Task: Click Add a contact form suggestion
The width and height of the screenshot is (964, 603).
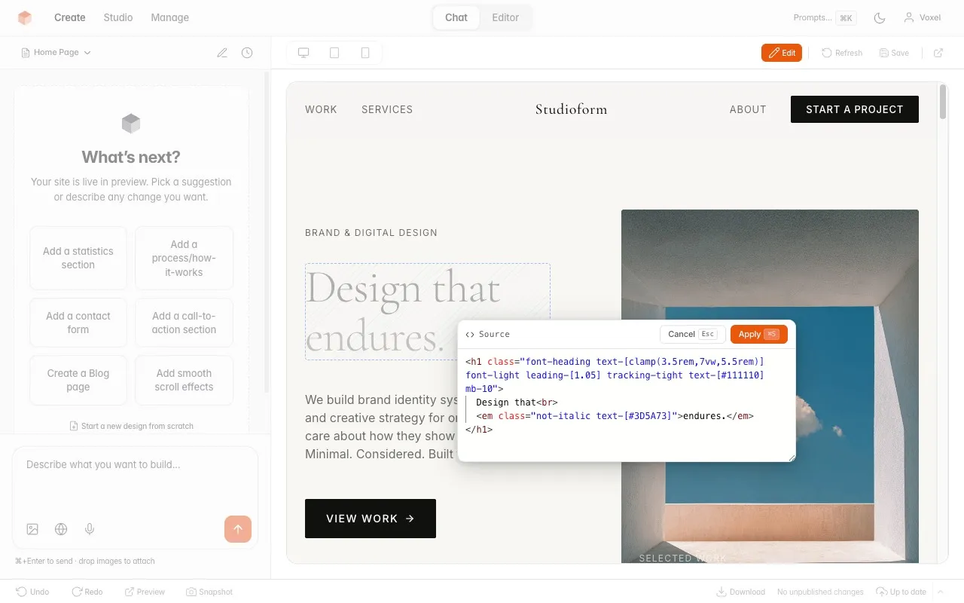Action: [x=78, y=323]
